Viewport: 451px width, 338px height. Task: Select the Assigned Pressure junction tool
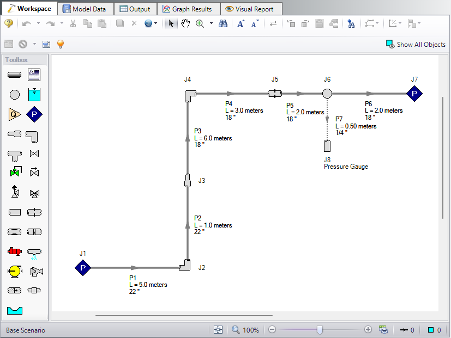[x=34, y=114]
